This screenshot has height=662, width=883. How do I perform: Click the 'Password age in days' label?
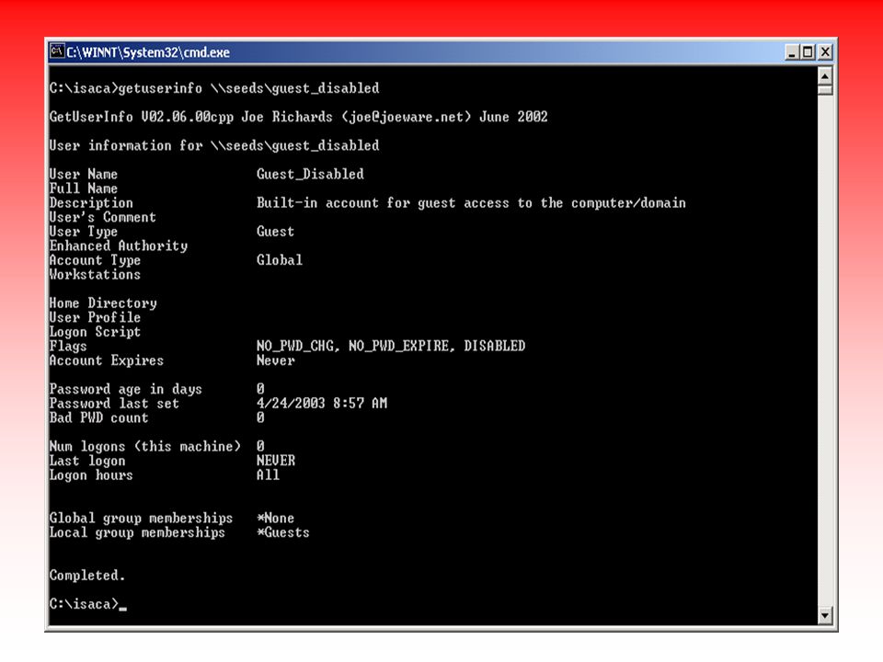coord(126,390)
